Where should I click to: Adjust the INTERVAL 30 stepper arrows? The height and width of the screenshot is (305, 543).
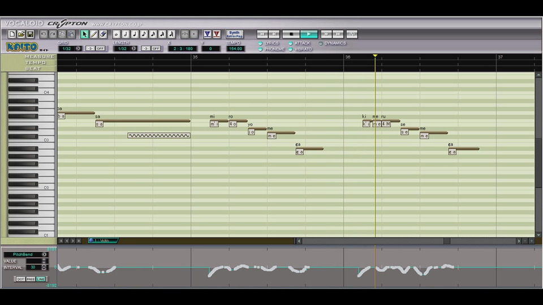44,267
